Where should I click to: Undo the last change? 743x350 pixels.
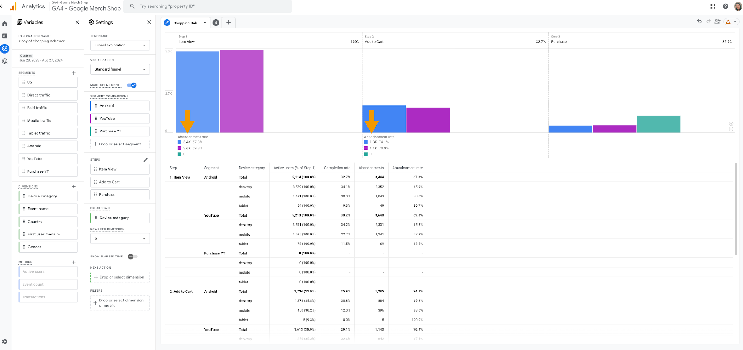click(699, 21)
